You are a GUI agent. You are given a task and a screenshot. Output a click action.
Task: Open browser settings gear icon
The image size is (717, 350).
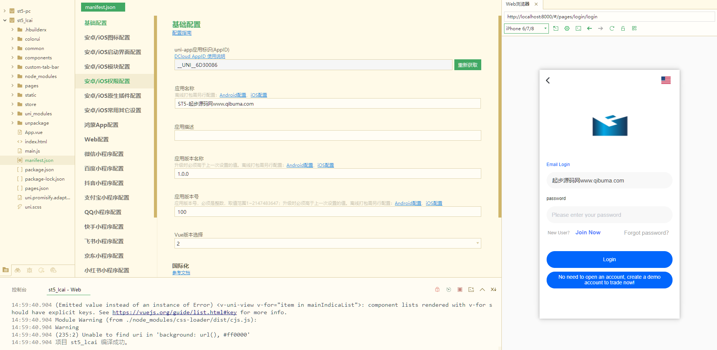pyautogui.click(x=567, y=28)
